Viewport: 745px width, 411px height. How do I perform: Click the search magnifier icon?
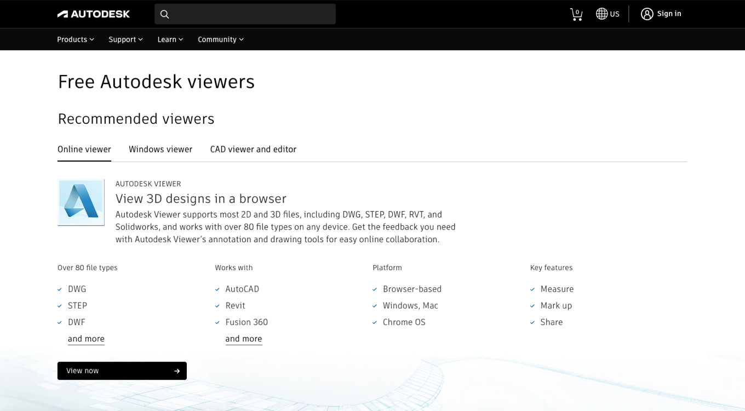tap(164, 14)
